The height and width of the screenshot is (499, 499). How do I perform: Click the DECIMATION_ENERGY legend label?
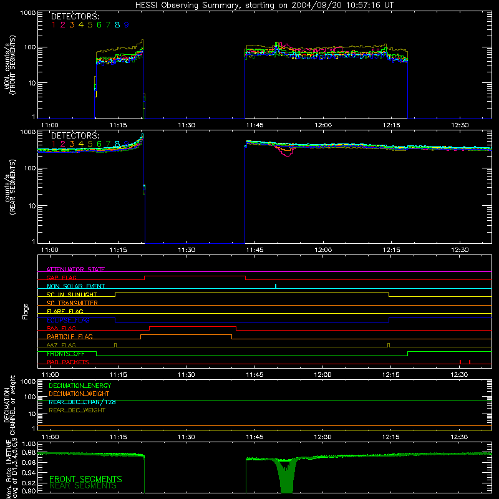pos(80,385)
